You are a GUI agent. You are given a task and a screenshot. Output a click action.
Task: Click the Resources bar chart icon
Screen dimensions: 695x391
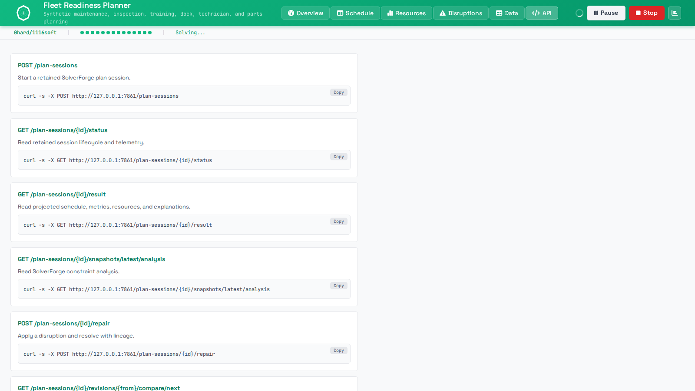(x=390, y=13)
